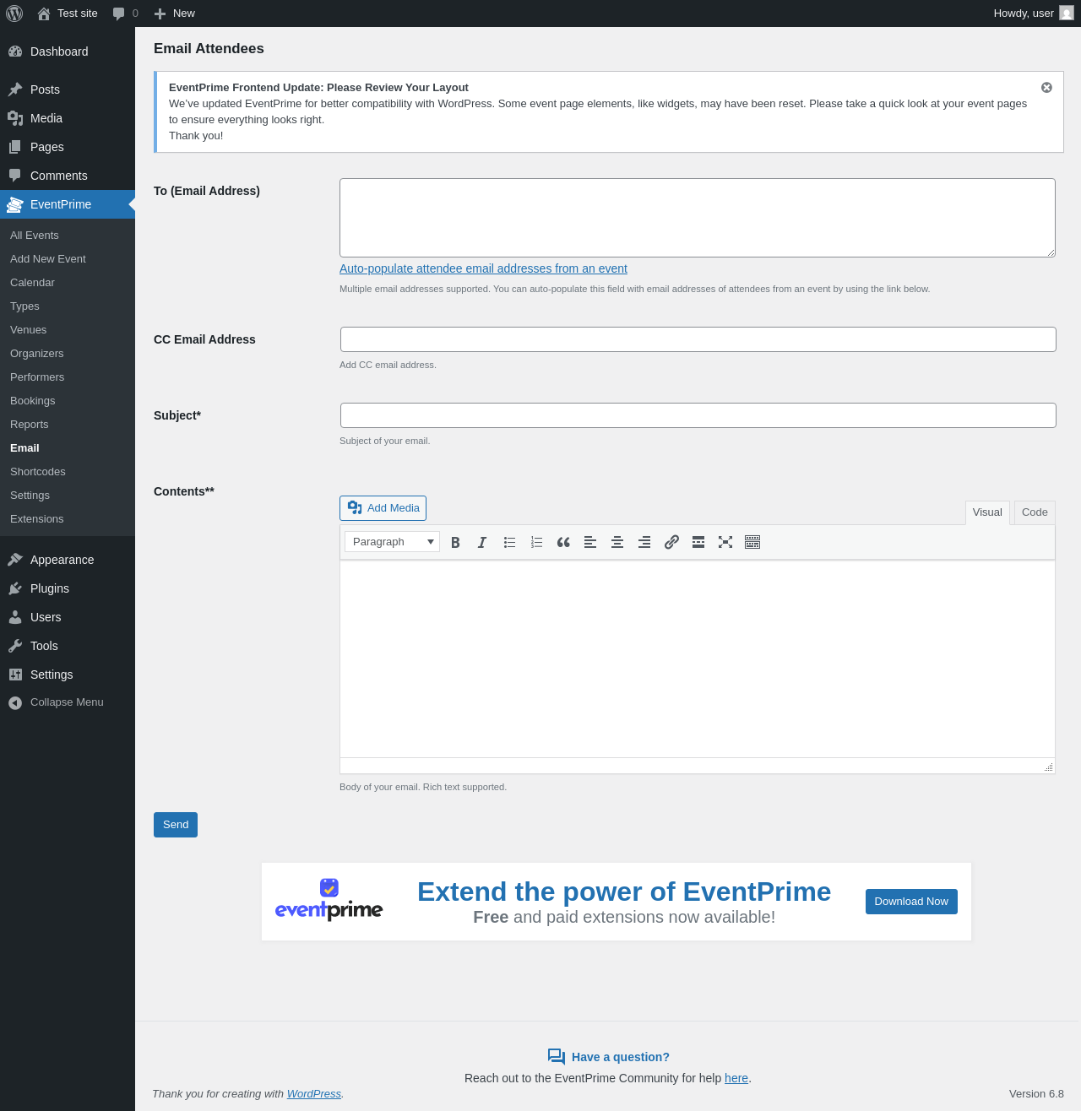The width and height of the screenshot is (1081, 1111).
Task: Click the Add Media button
Action: click(383, 508)
